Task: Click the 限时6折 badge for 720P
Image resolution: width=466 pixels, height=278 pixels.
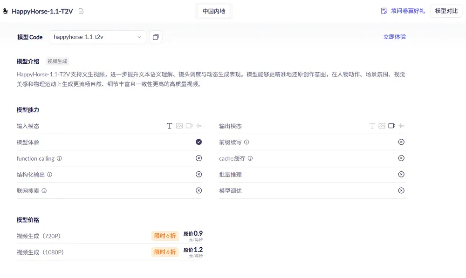Action: point(165,236)
